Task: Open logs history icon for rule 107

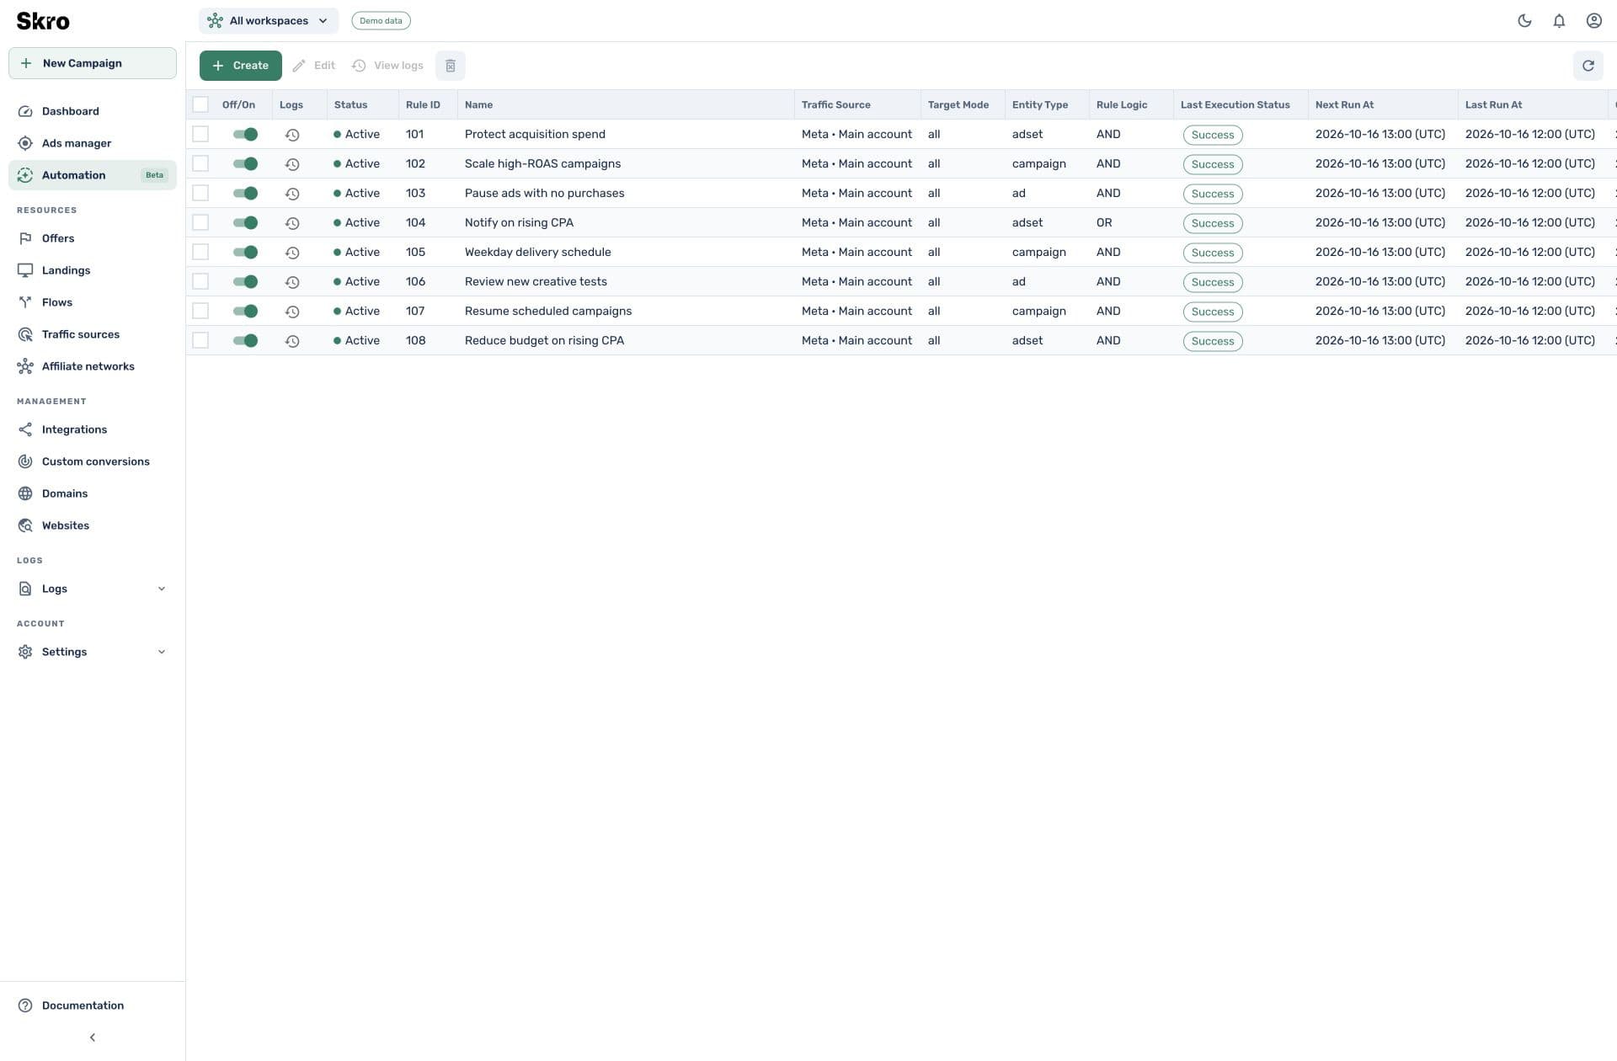Action: pos(292,312)
